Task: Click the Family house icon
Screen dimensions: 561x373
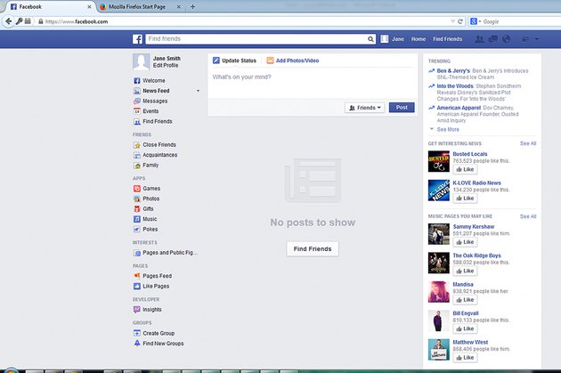Action: click(136, 166)
